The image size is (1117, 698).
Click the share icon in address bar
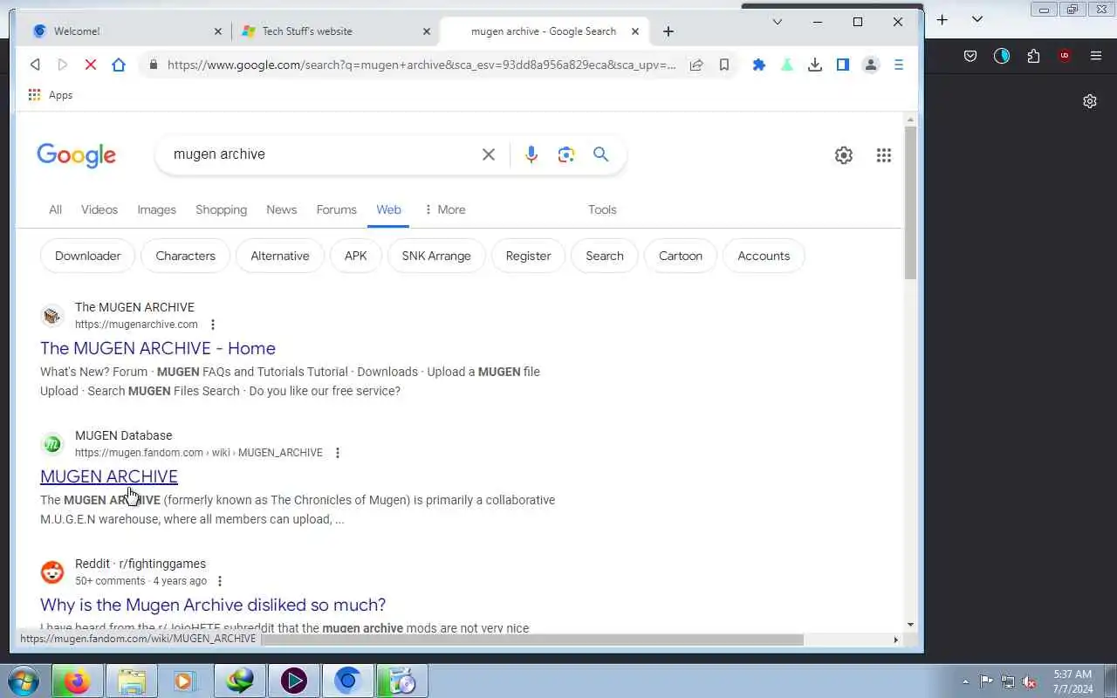click(696, 65)
